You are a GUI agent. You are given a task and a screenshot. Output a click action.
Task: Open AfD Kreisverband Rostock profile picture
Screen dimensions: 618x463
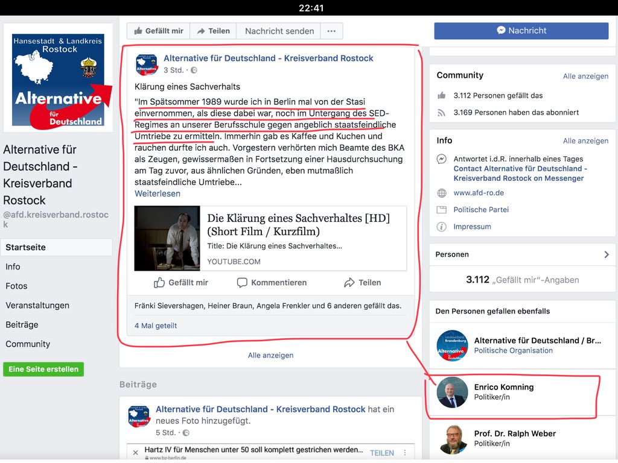click(58, 78)
